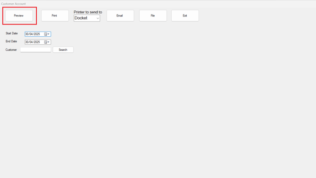Viewport: 316px width, 178px height.
Task: Open the End Date calendar picker
Action: tap(47, 42)
